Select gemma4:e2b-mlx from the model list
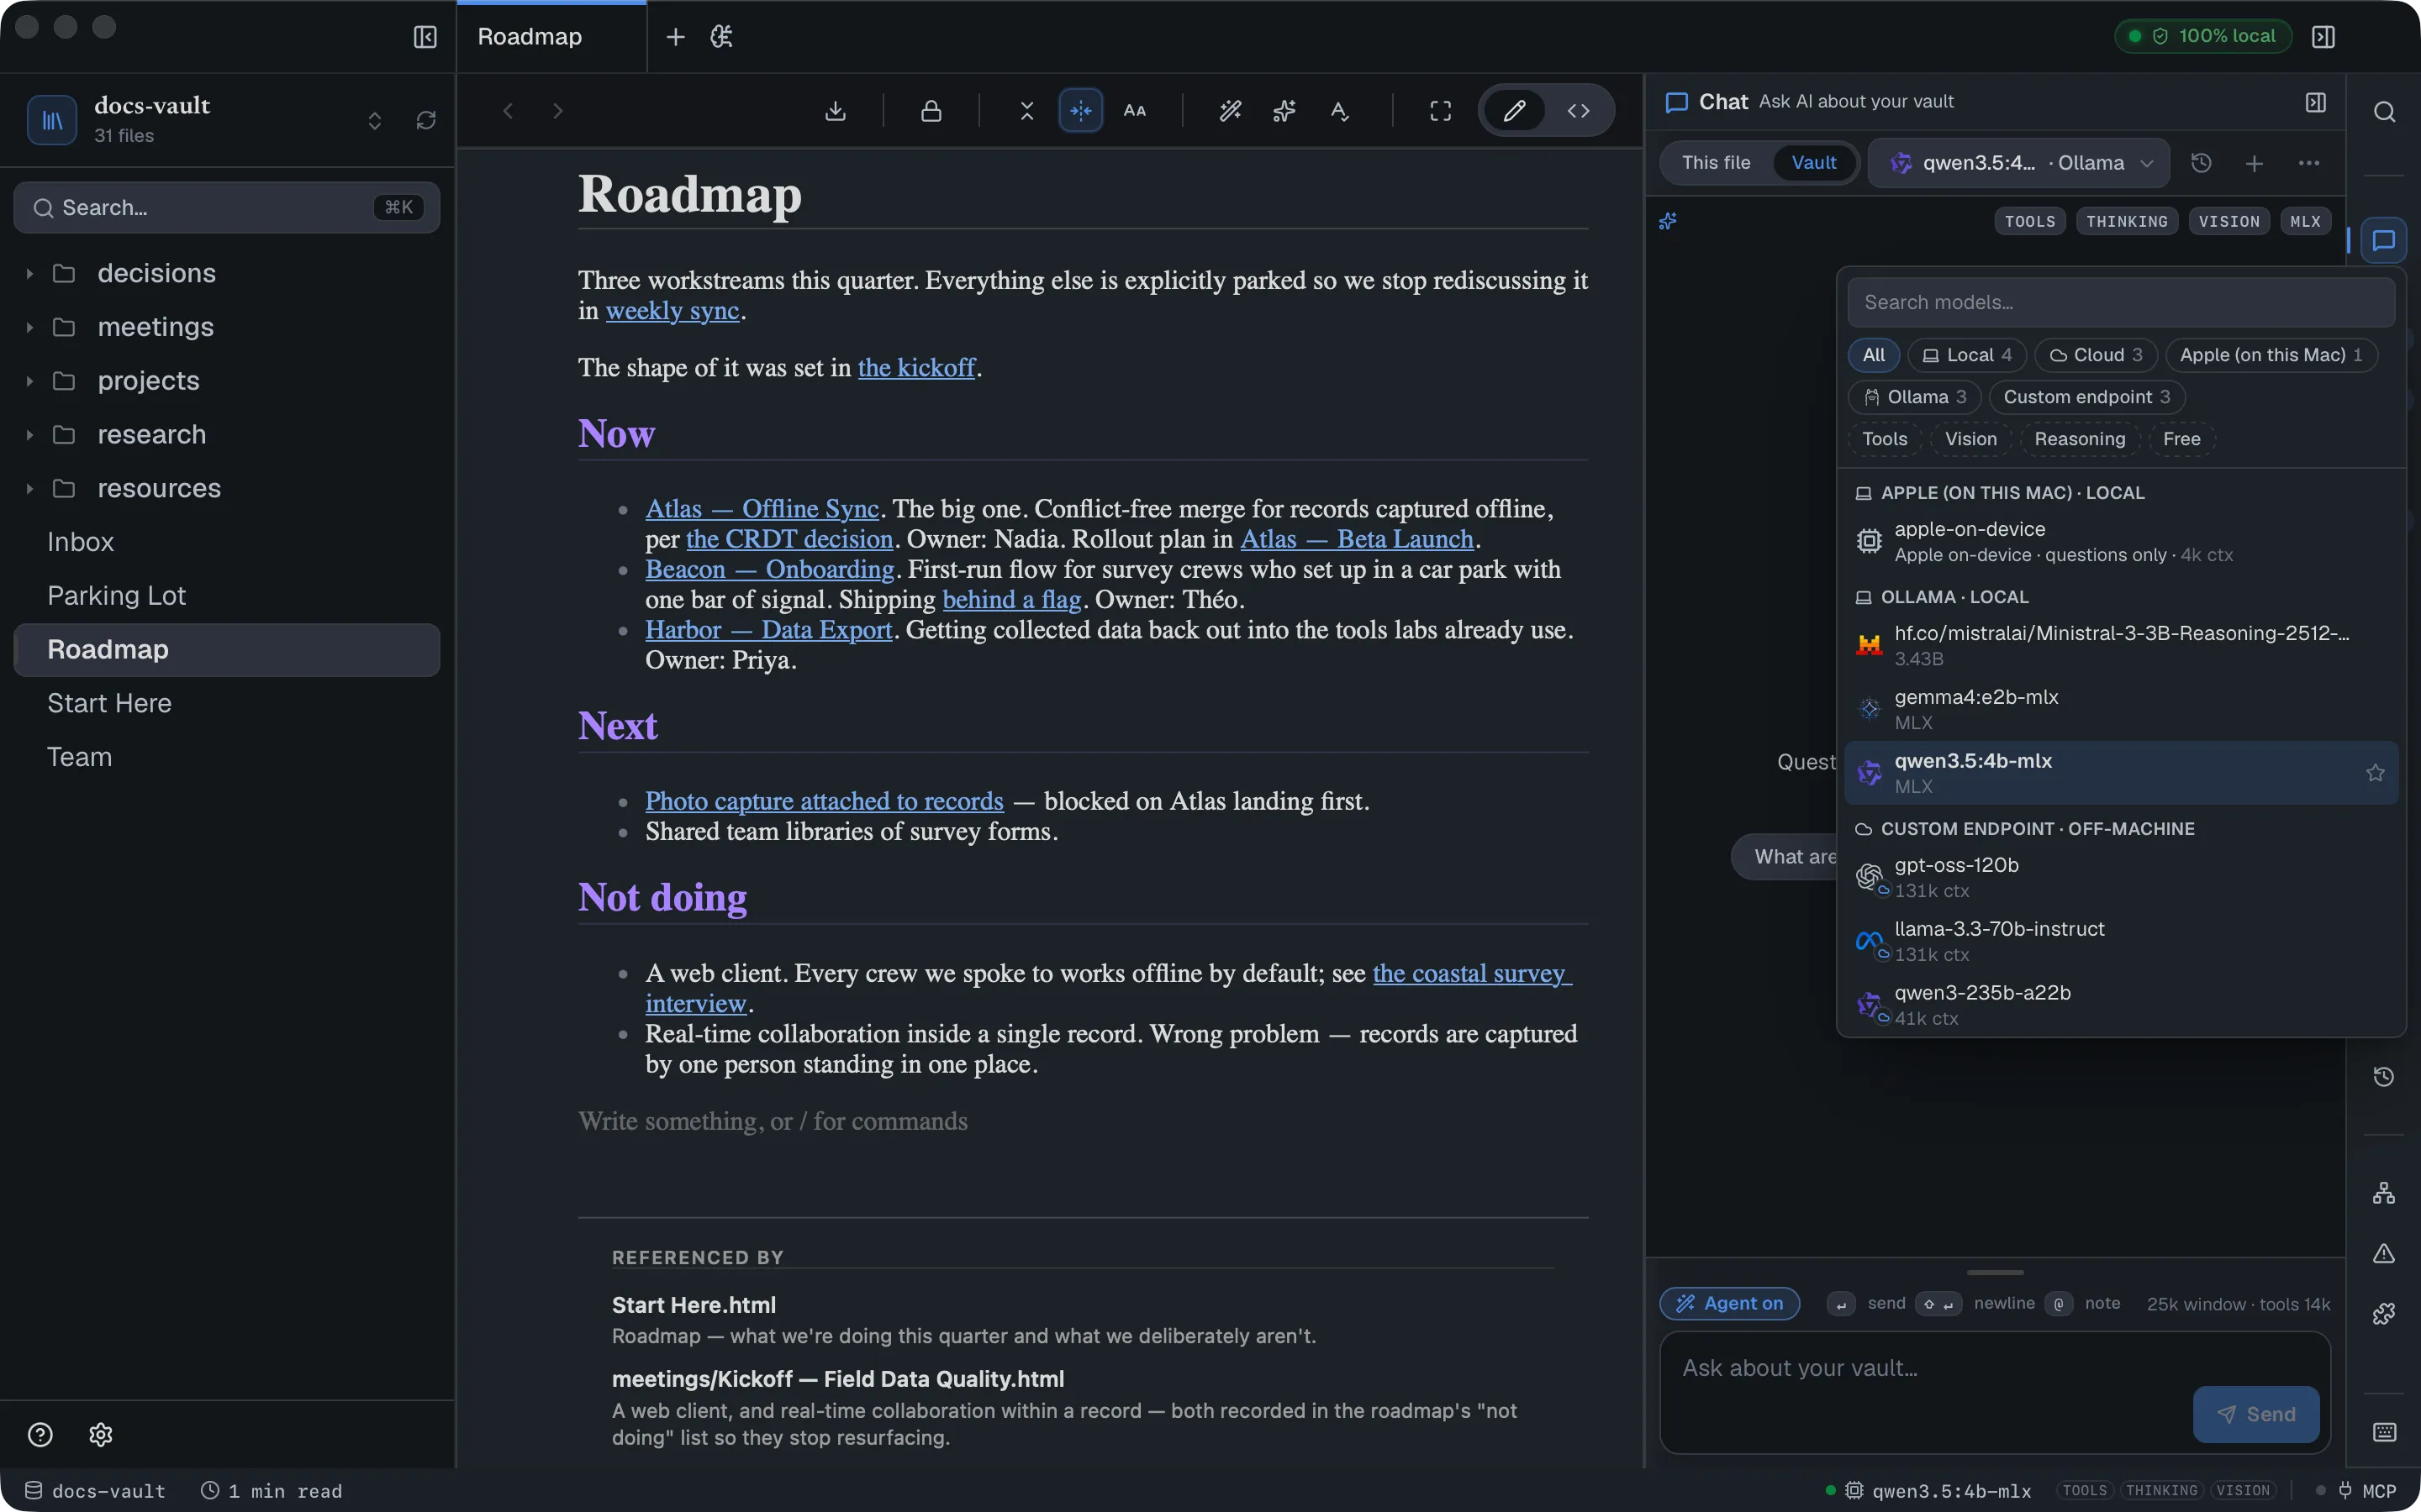Viewport: 2421px width, 1512px height. pyautogui.click(x=2121, y=709)
